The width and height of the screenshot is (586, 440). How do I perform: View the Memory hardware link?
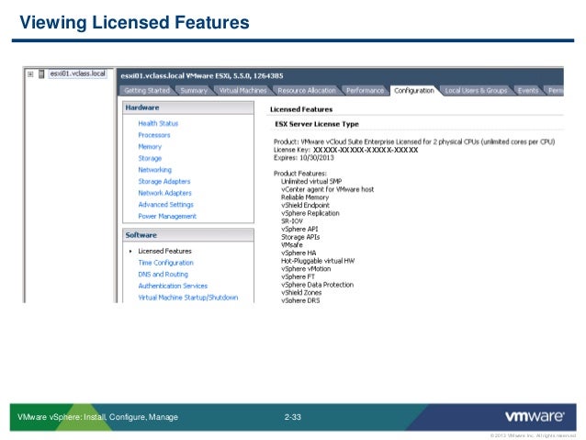(150, 147)
